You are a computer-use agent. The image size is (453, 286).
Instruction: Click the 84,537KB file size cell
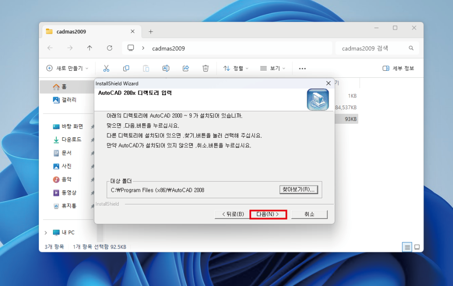point(346,107)
